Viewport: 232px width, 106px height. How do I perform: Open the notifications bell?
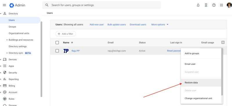click(x=198, y=5)
